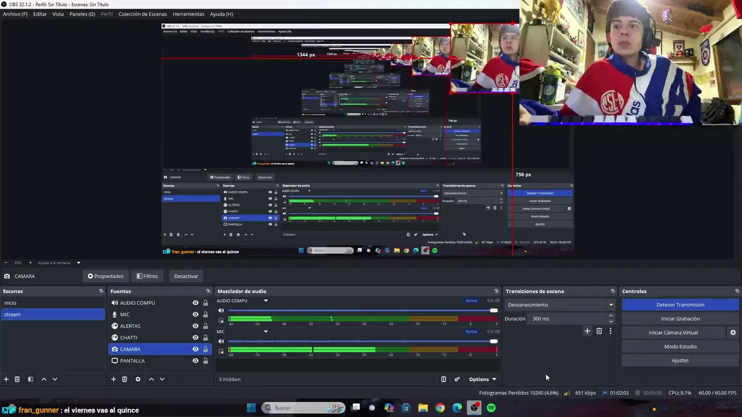Select the inicio scene
This screenshot has height=417, width=742.
tap(53, 303)
